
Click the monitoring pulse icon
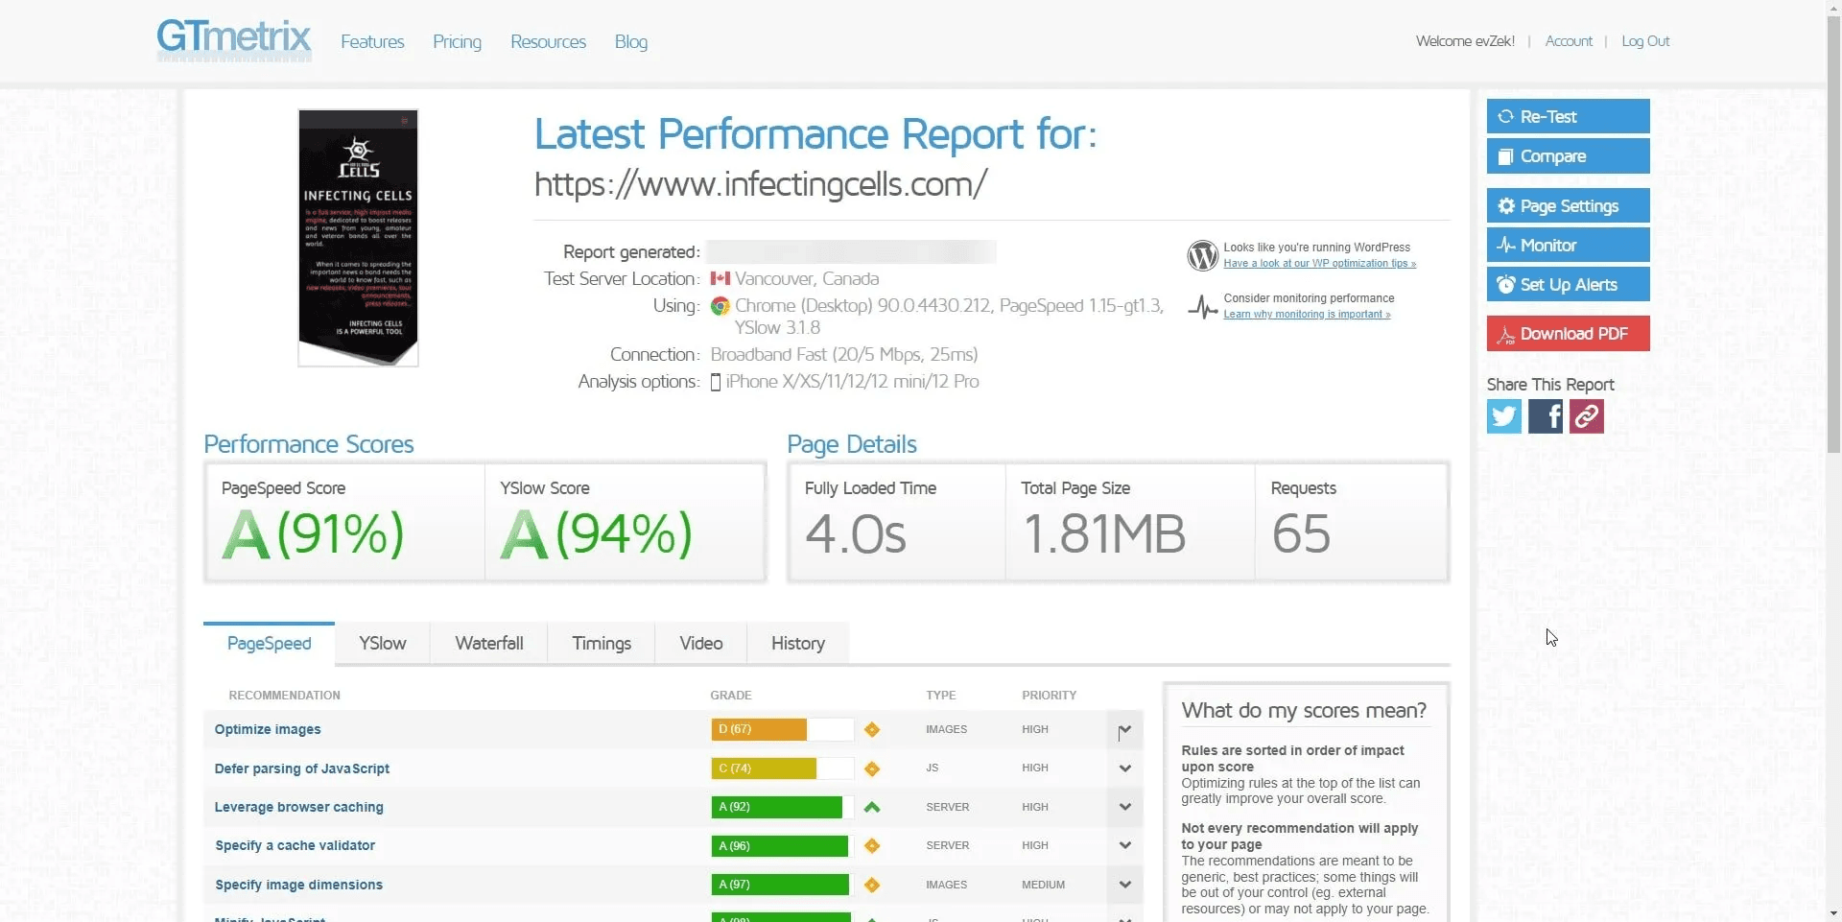(x=1202, y=307)
